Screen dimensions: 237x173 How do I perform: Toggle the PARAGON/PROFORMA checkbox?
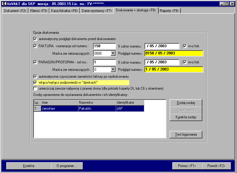(x=35, y=62)
